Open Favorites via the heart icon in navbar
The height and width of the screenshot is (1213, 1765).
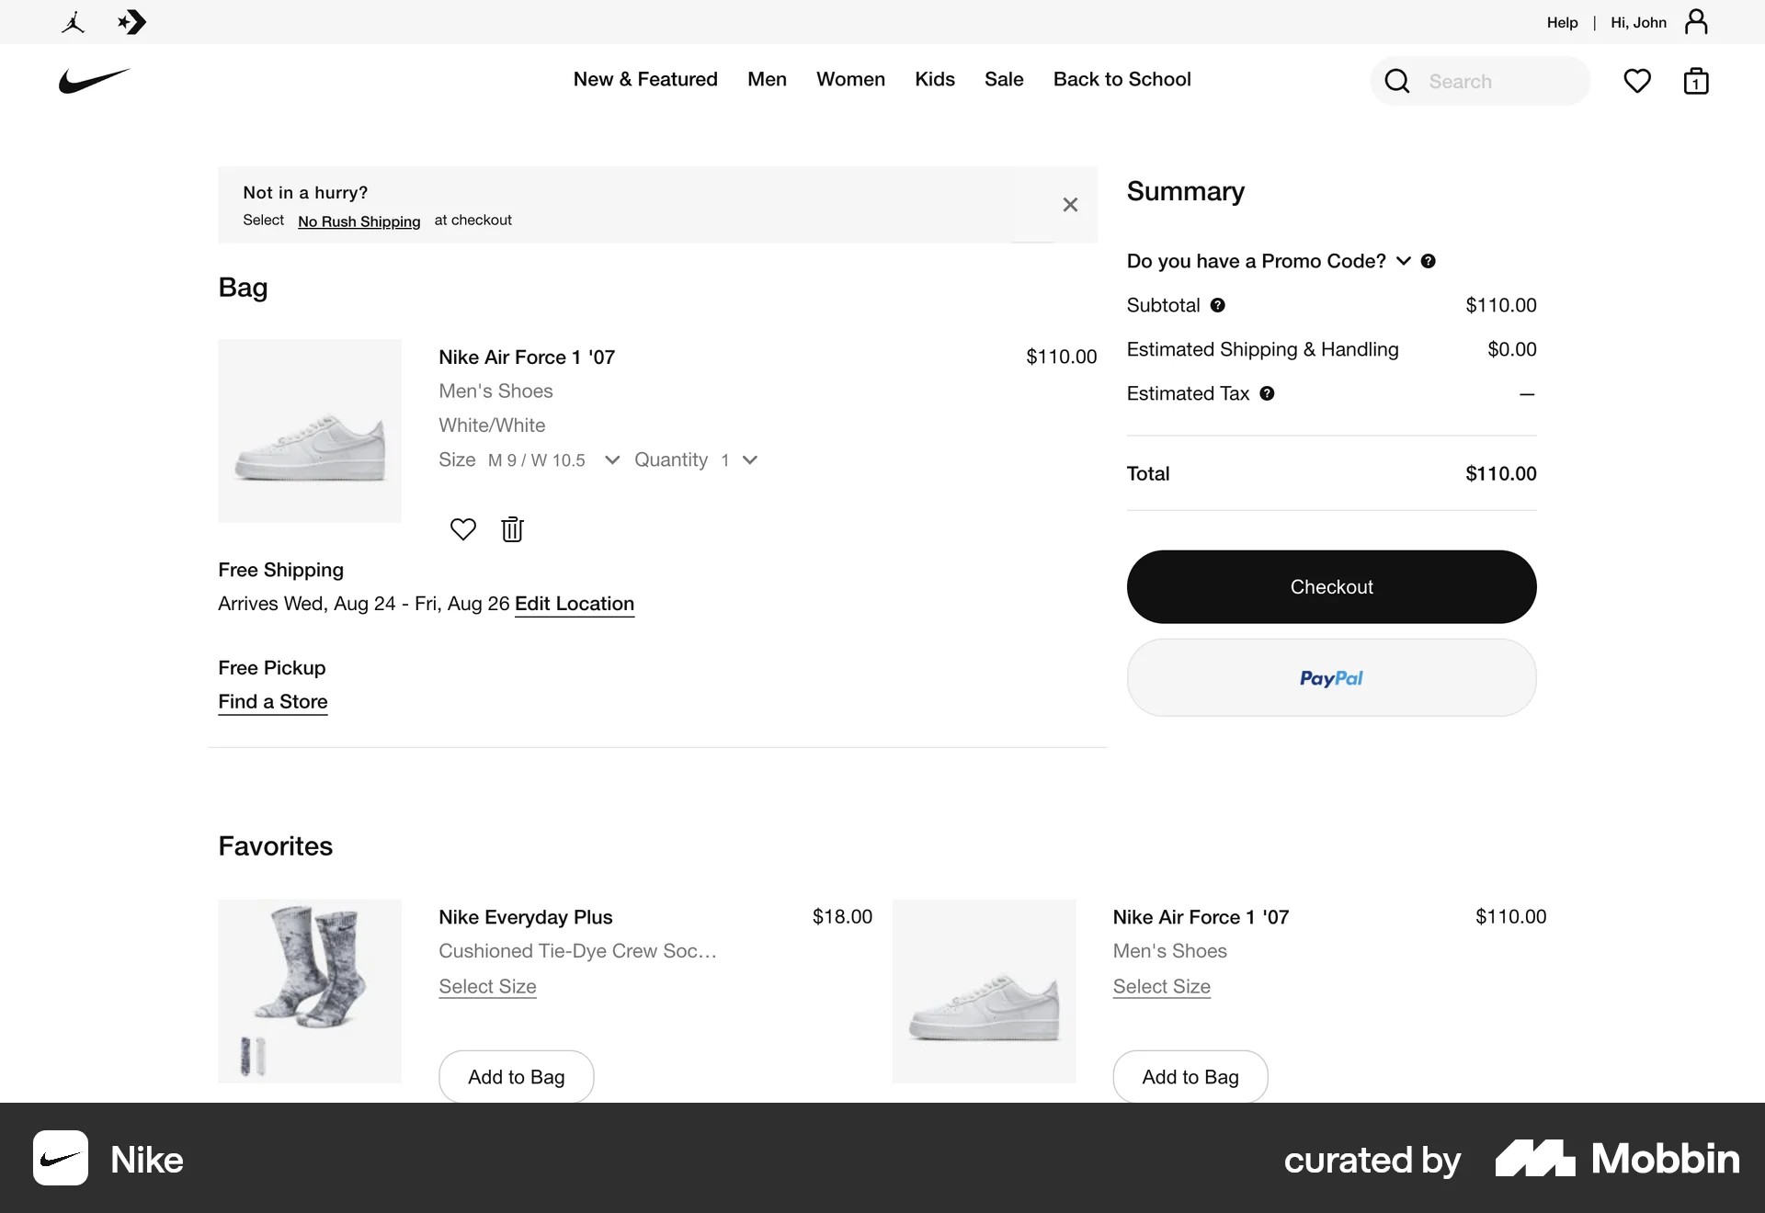click(1637, 81)
